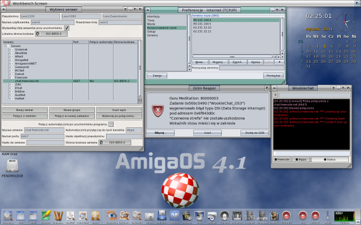This screenshot has width=361, height=225.
Task: Open the Shell window dock icon
Action: pos(33,216)
